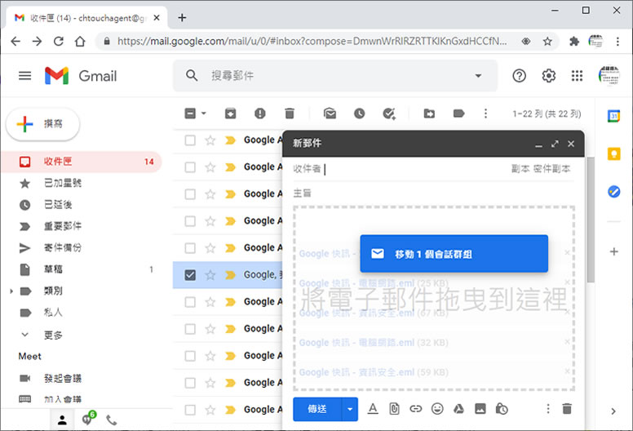Insert an emoji into the message

(x=437, y=409)
